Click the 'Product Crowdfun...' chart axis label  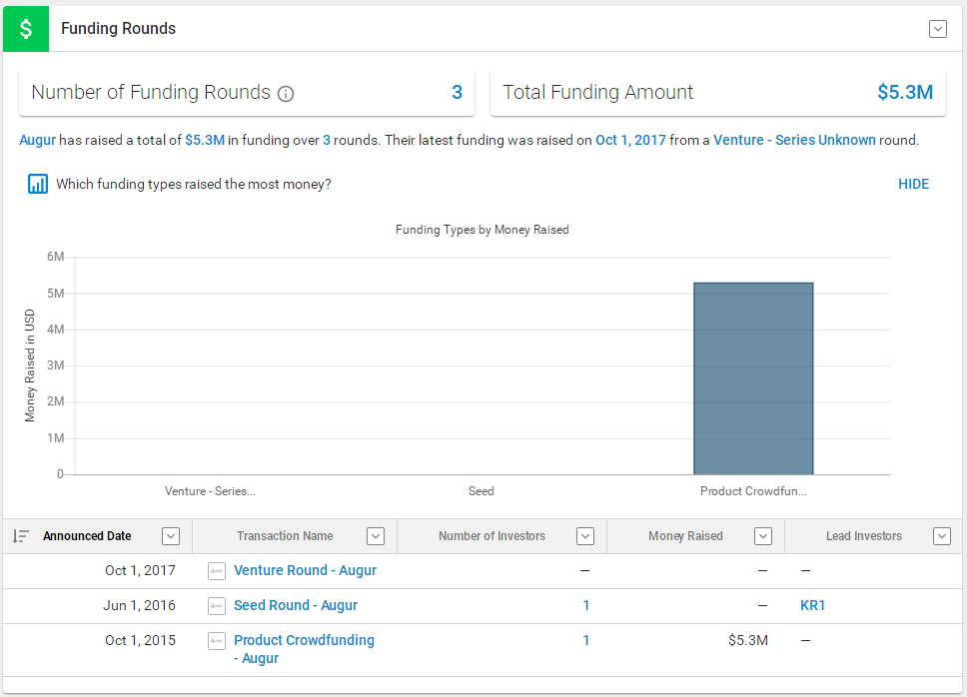point(753,491)
